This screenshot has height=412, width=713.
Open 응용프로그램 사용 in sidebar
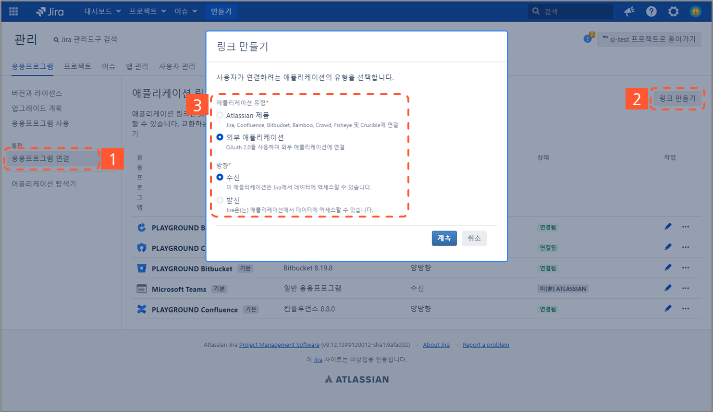coord(40,123)
